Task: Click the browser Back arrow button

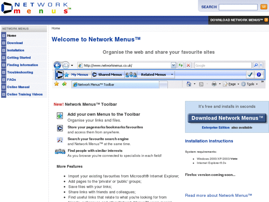Action: pos(57,65)
